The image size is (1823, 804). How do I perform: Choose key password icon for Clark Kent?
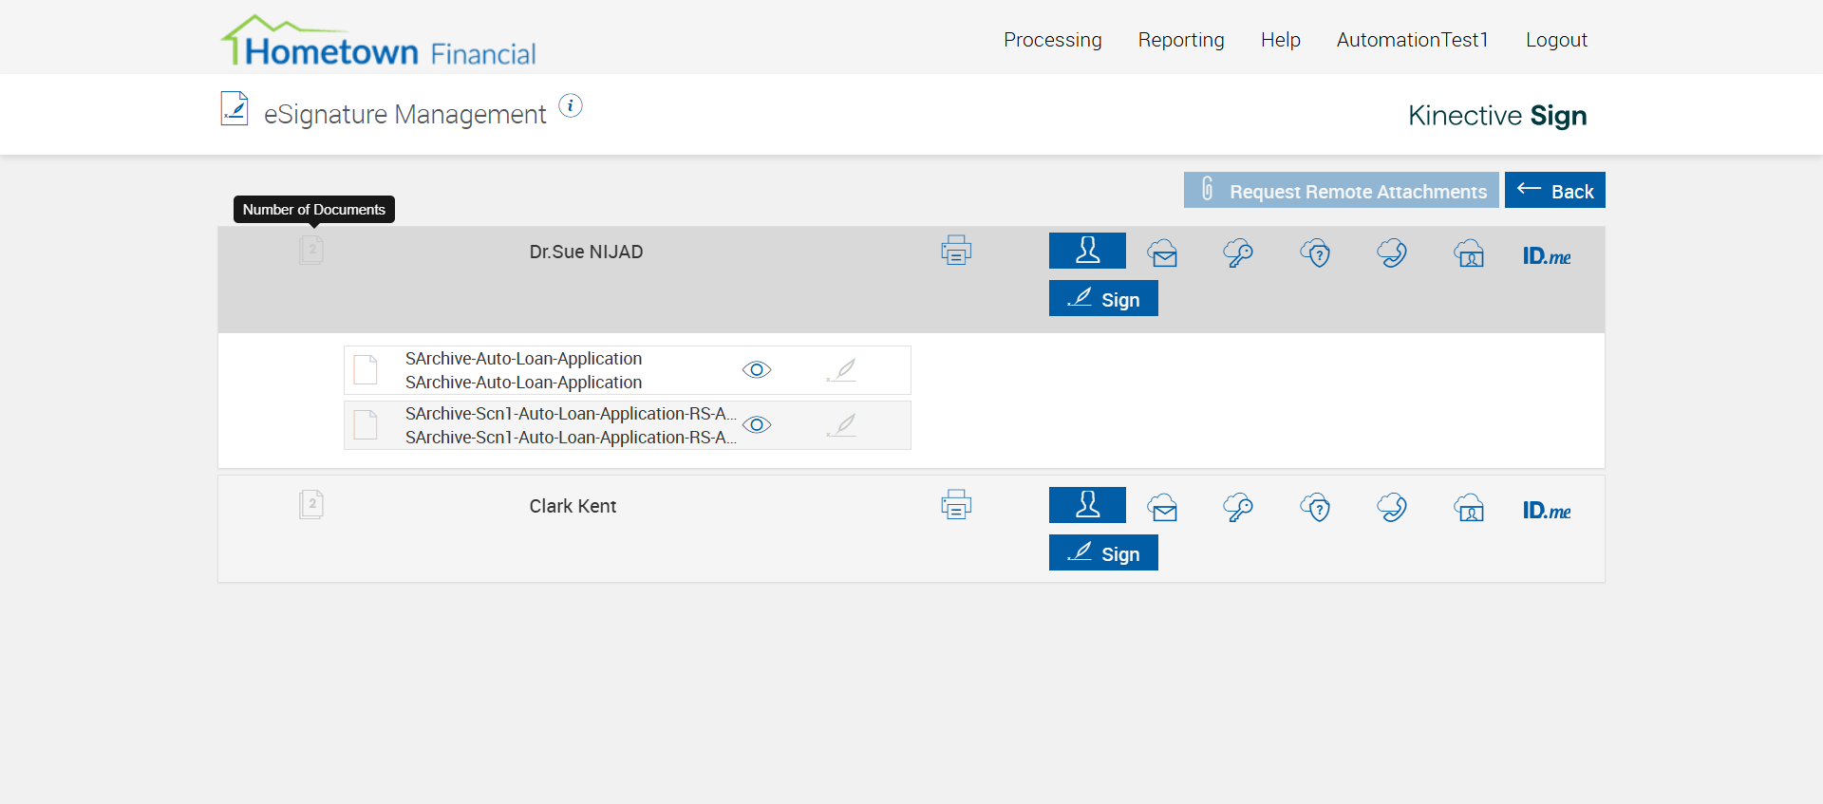point(1238,508)
